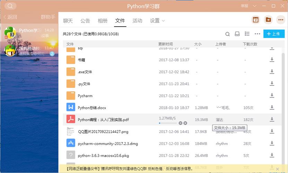Cancel the PDF download in progress

(185, 123)
